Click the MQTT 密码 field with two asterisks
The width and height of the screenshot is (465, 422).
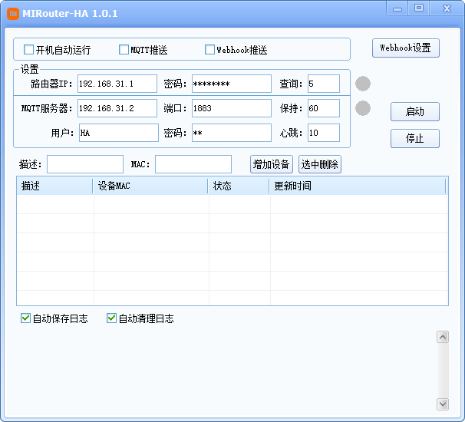click(x=231, y=133)
